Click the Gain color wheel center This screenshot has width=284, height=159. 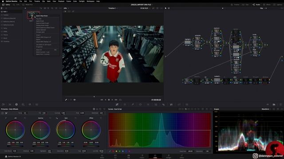click(x=66, y=130)
